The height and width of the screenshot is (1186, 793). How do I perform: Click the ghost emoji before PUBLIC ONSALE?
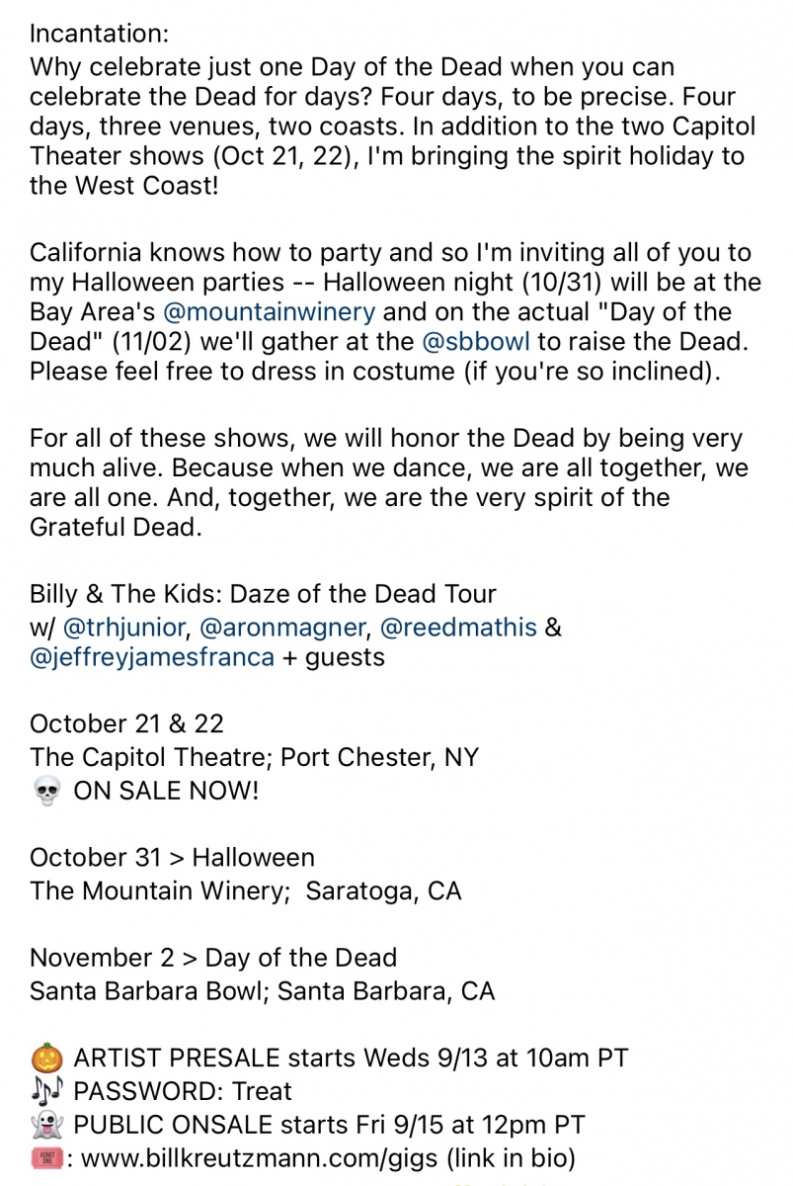46,1125
